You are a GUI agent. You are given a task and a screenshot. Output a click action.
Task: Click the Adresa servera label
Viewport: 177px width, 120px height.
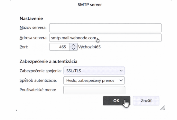[33, 38]
